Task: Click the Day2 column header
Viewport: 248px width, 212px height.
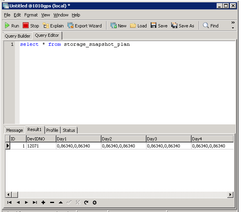Action: click(x=124, y=139)
